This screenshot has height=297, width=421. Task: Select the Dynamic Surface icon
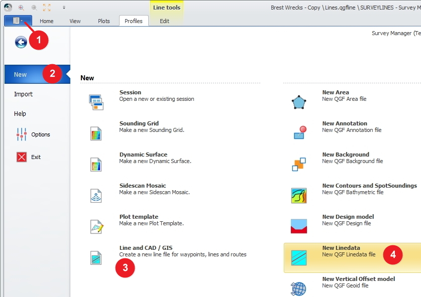coord(96,165)
